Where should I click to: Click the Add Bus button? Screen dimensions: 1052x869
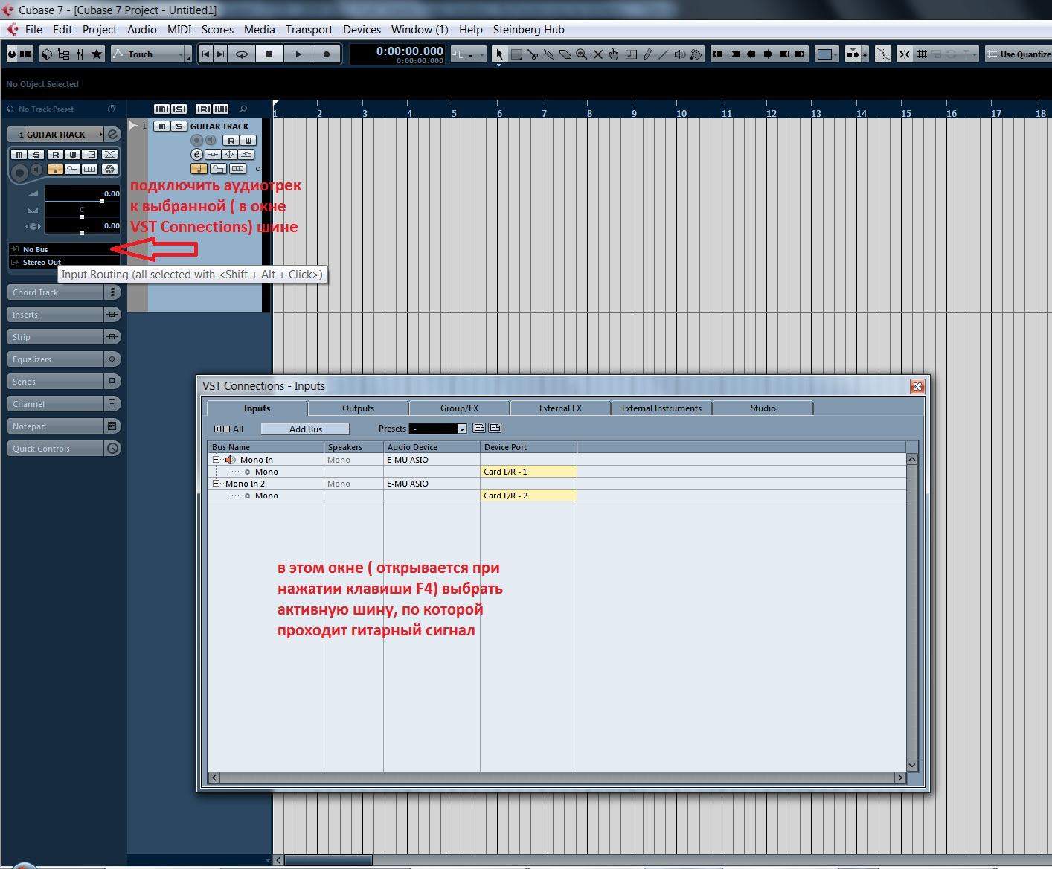[x=305, y=429]
